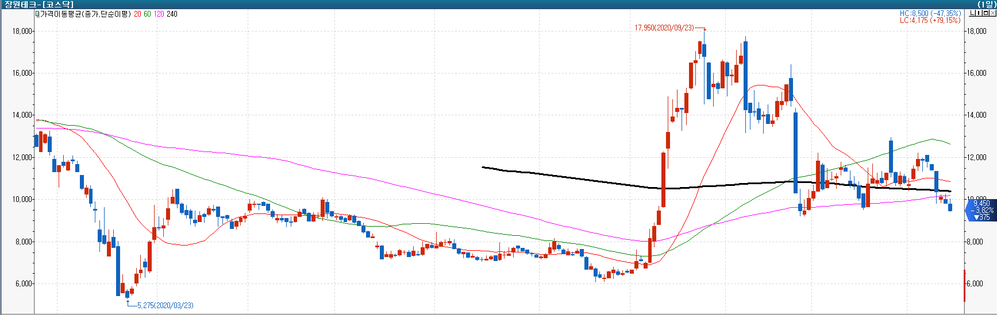Image resolution: width=997 pixels, height=315 pixels.
Task: Click the first L-shaped chart panel button
Action: pyautogui.click(x=972, y=13)
